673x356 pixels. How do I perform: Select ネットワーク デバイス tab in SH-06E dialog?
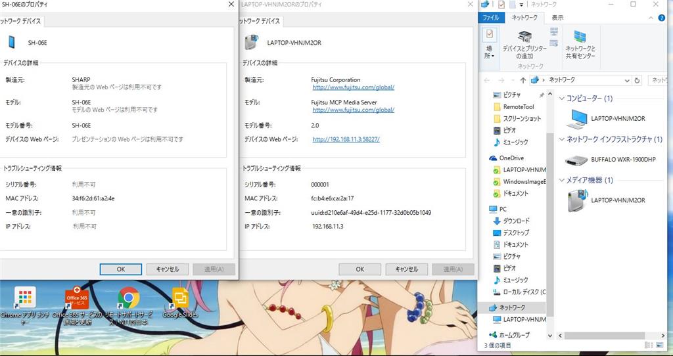[20, 21]
